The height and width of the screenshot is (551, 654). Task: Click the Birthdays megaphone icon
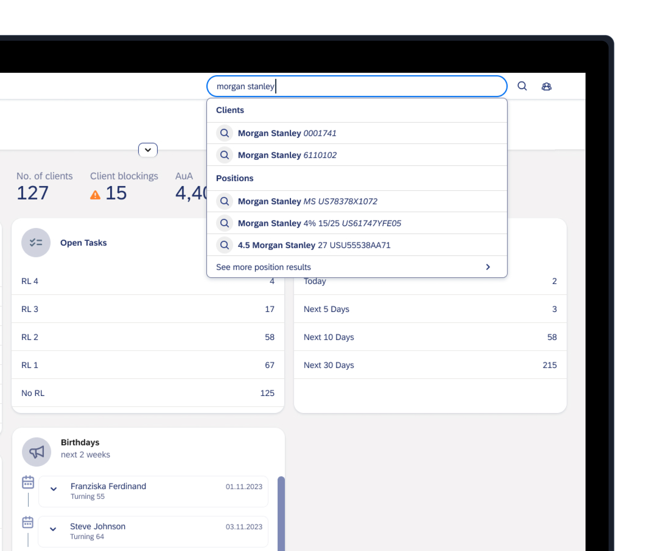(36, 452)
